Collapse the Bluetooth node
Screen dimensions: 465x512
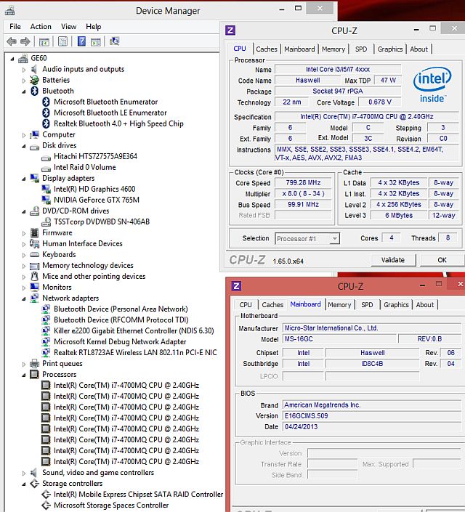[x=24, y=92]
